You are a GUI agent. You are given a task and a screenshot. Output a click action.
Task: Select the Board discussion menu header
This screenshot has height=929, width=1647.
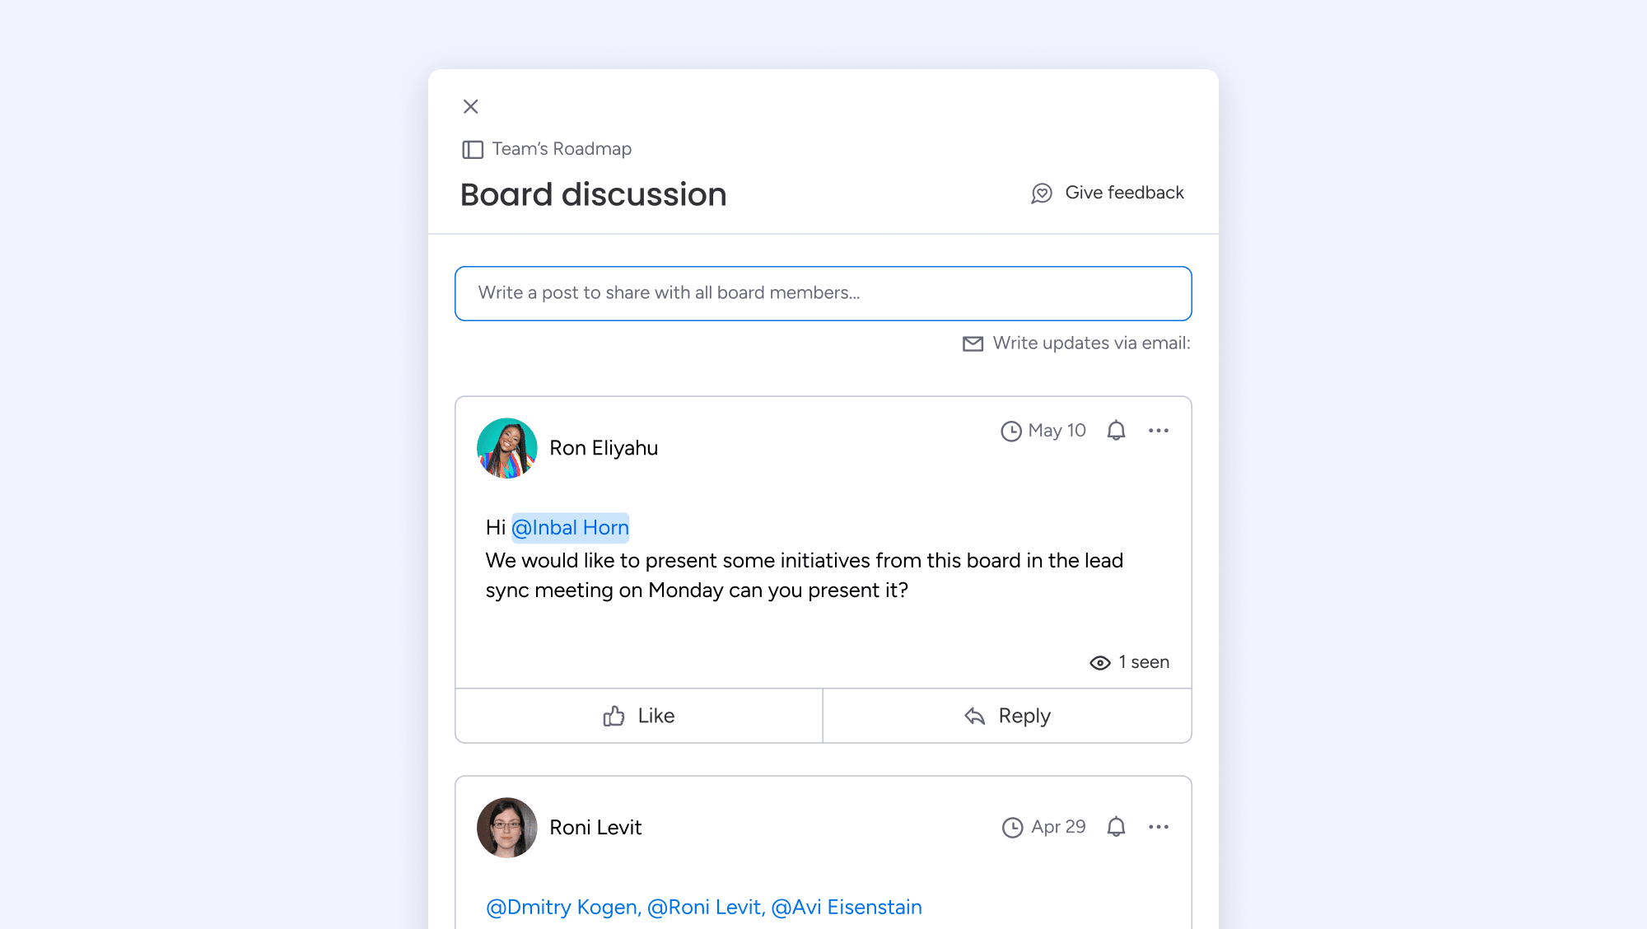[x=591, y=194]
